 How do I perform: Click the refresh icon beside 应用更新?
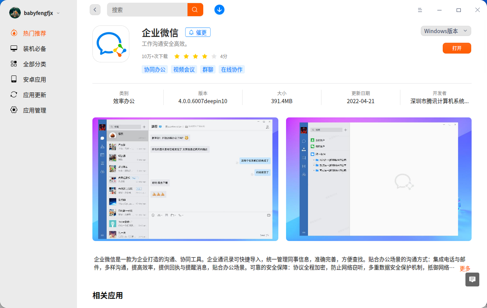click(x=14, y=95)
